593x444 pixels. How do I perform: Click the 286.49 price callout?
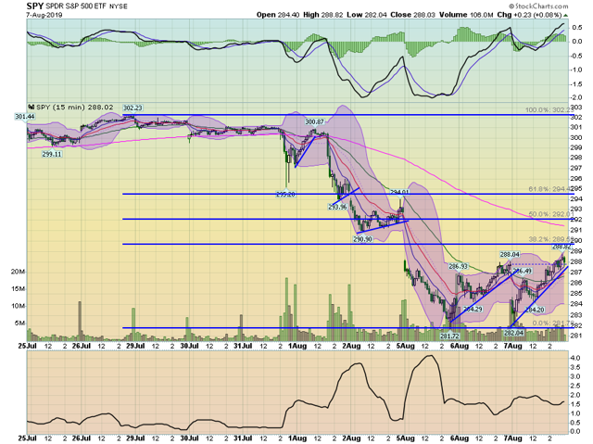(x=523, y=271)
